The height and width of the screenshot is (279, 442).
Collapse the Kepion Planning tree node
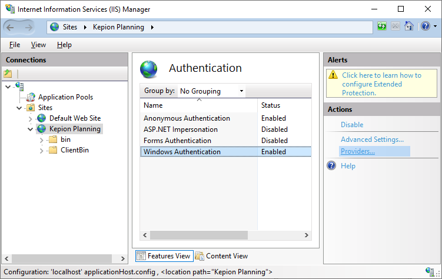(30, 129)
